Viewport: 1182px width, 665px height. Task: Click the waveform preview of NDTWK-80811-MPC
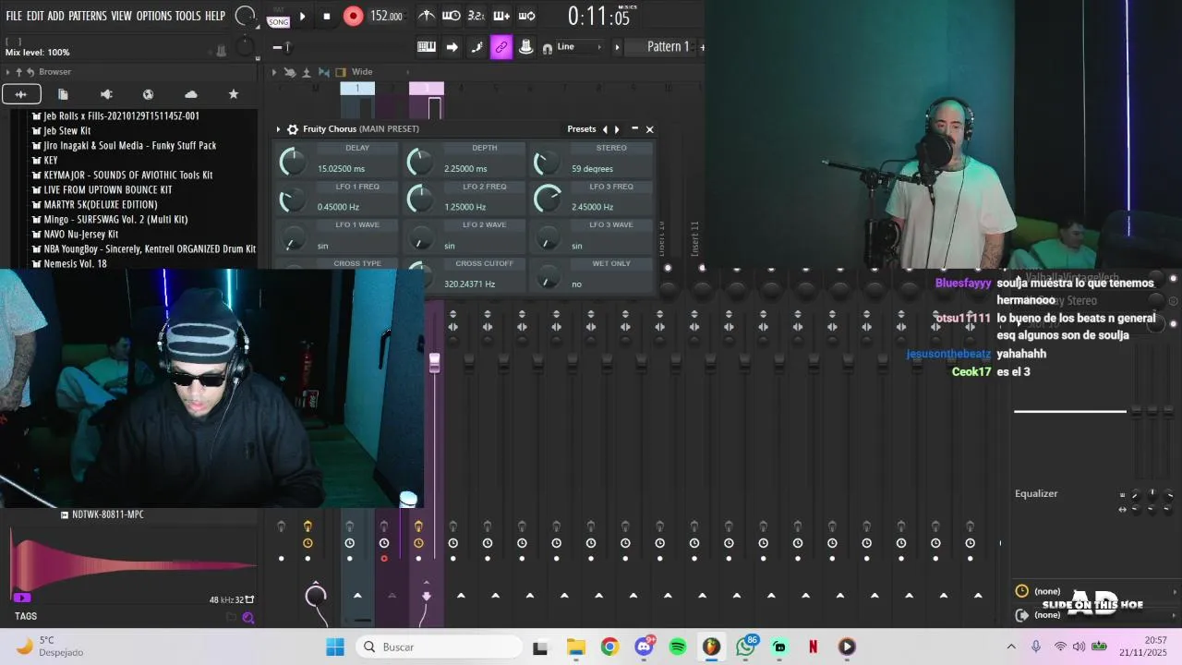pos(134,563)
